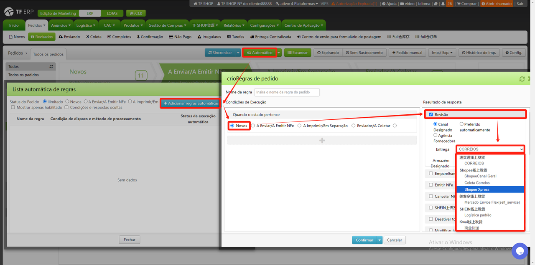Open the Entrega CORREIOS dropdown
535x265 pixels.
pos(490,149)
